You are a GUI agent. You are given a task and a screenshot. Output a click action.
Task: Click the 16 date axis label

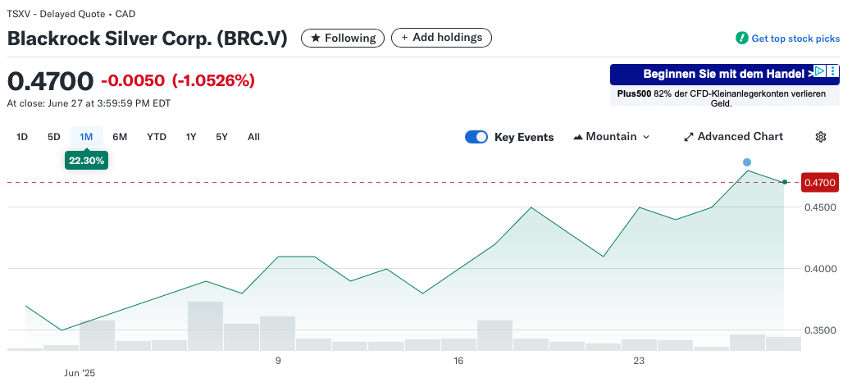point(458,361)
